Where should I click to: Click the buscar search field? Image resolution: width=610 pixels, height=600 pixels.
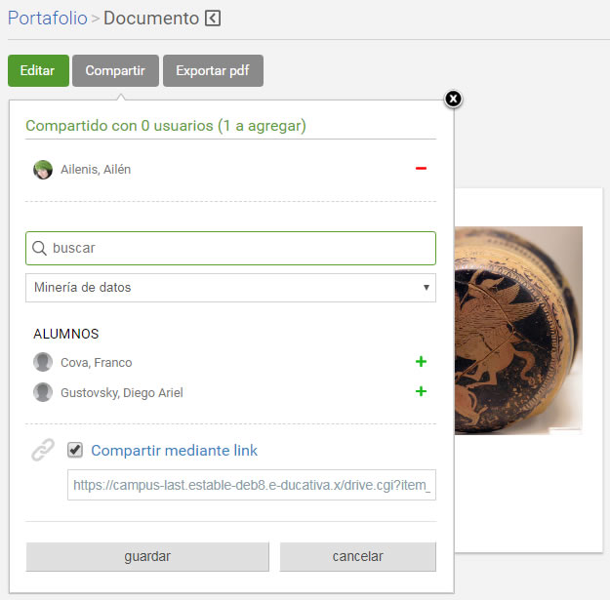tap(239, 249)
